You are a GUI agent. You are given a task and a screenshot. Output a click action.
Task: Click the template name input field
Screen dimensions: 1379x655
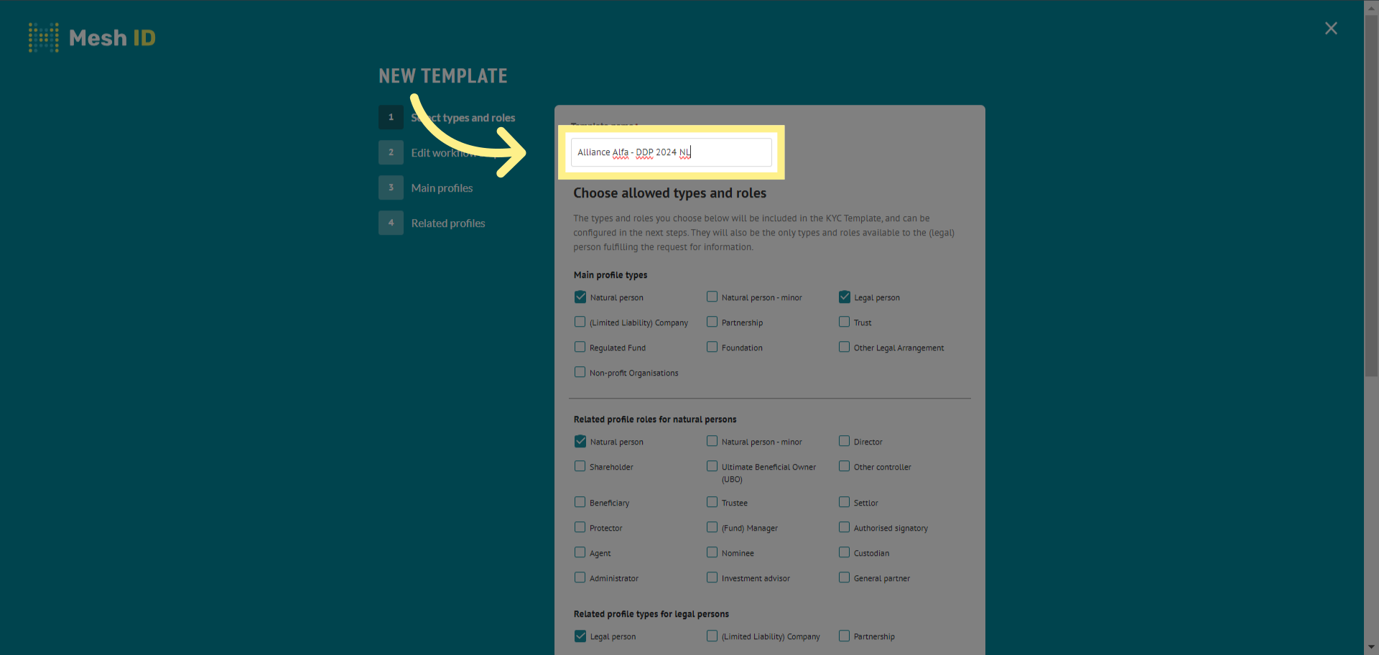click(671, 152)
